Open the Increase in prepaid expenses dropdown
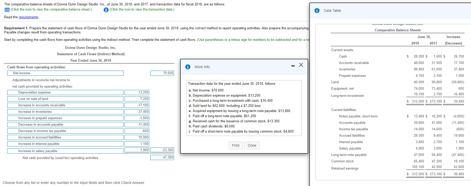471x186 pixels. click(65, 118)
